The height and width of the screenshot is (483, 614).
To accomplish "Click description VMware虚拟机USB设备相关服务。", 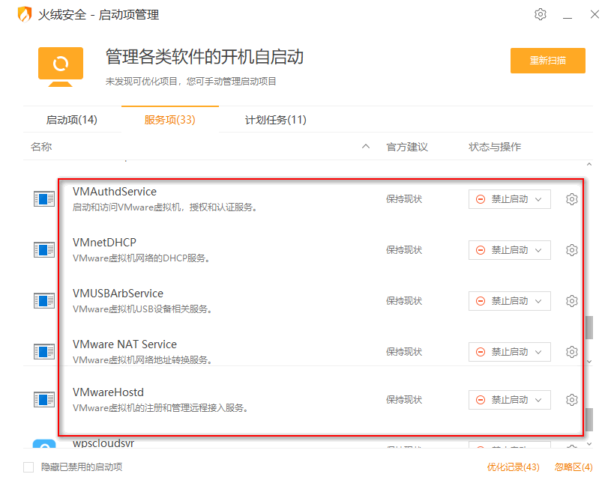I will (x=142, y=309).
